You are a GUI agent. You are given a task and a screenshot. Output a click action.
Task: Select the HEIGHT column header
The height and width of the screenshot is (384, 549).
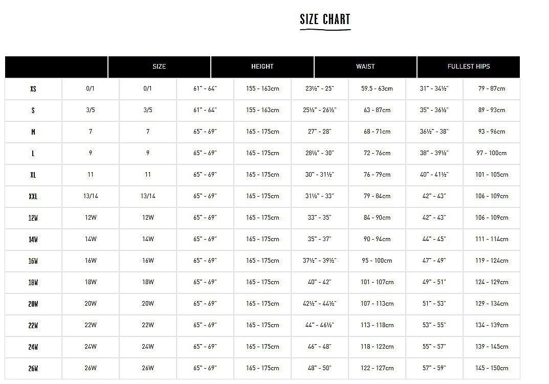262,67
